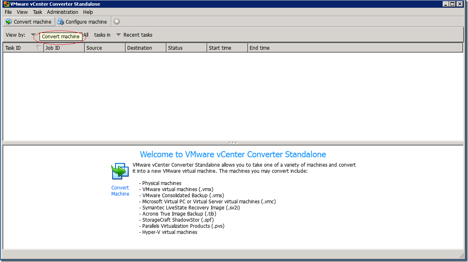468x262 pixels.
Task: Click the Convert Machine link text
Action: 120,191
